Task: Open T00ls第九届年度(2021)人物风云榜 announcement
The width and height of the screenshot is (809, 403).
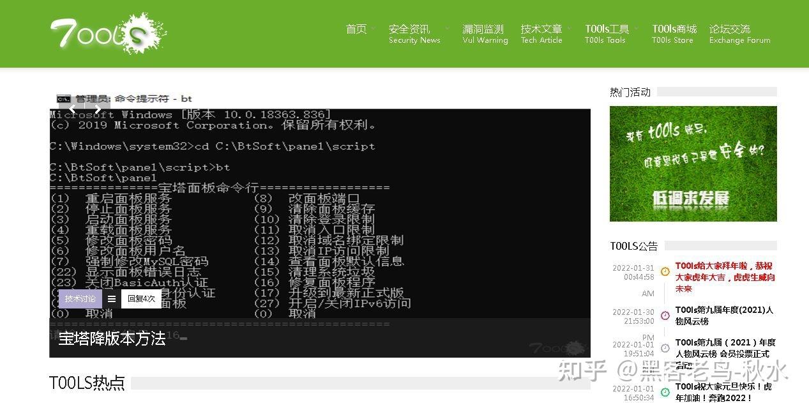Action: 724,316
